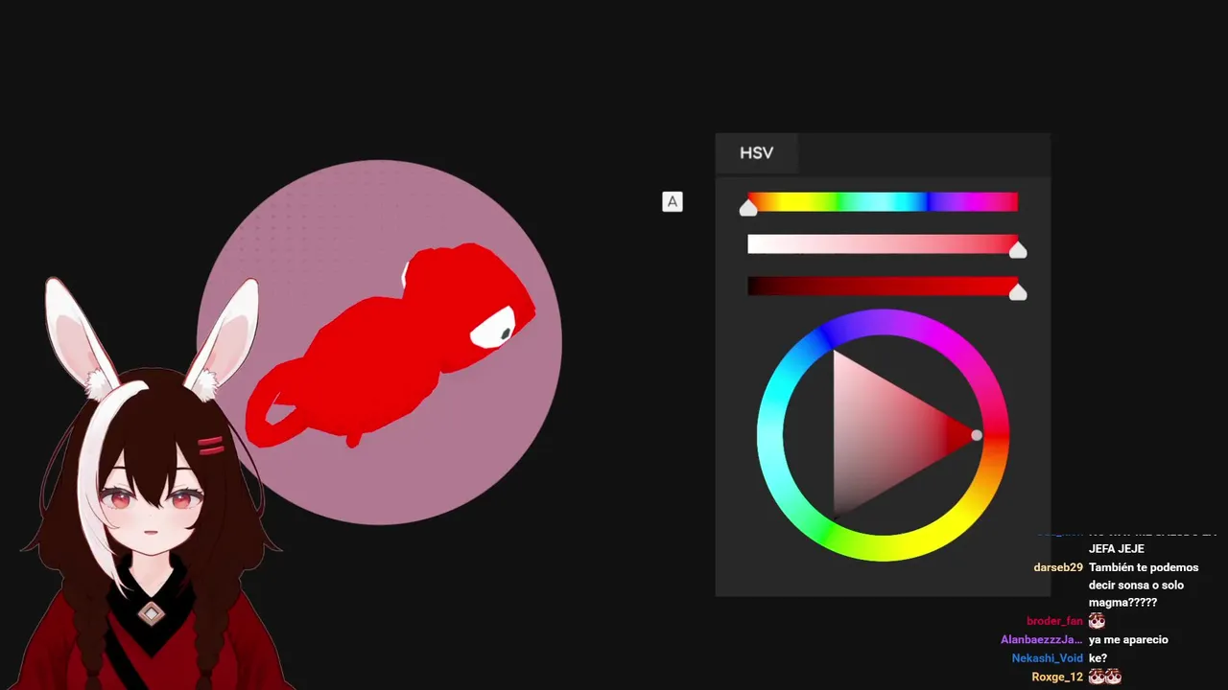Screen dimensions: 1228x690
Task: Click the rainbow hue gradient bar
Action: 883,201
